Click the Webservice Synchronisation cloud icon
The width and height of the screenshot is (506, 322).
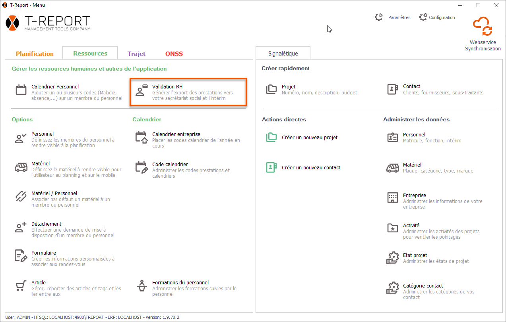click(483, 27)
